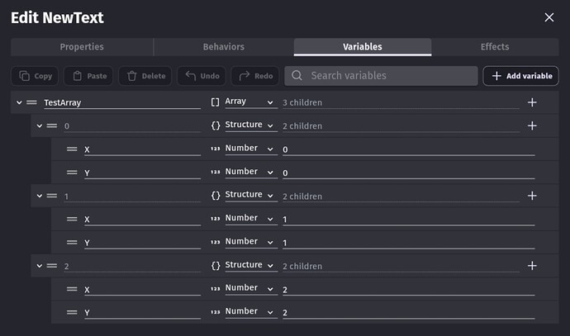
Task: Open the Behaviors tab
Action: click(224, 47)
